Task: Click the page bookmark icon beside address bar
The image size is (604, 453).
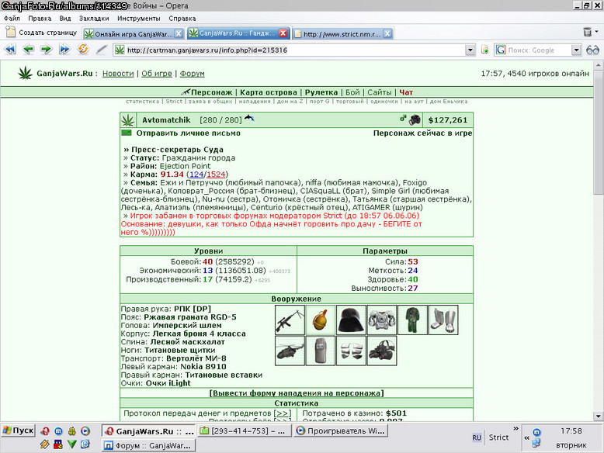Action: click(x=485, y=50)
